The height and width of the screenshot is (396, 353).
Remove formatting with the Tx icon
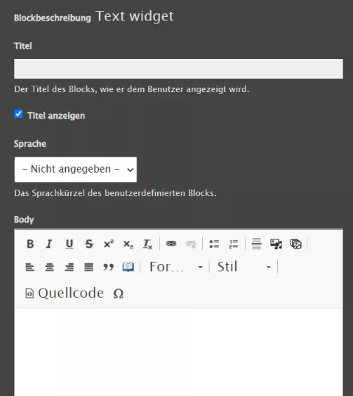tap(147, 244)
